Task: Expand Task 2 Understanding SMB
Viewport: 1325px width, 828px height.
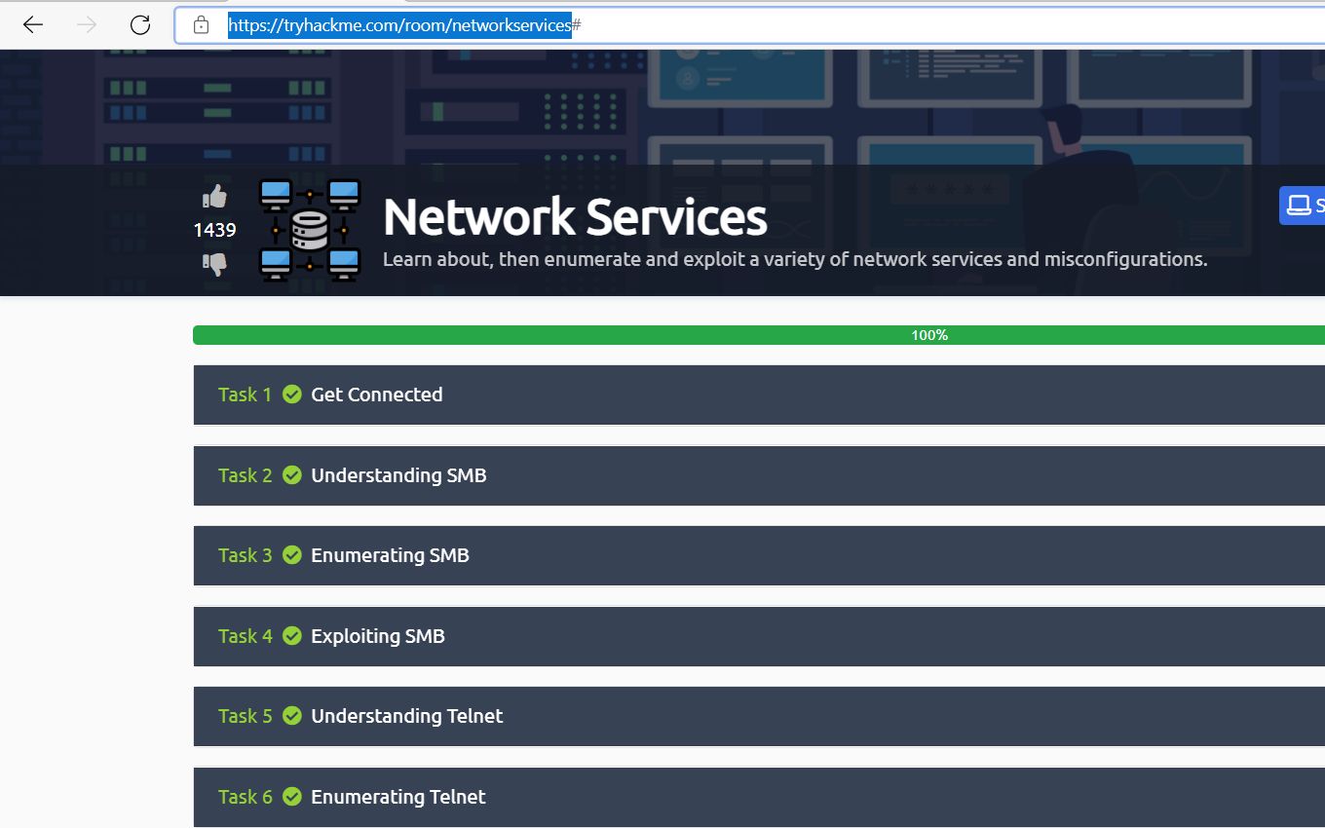Action: (759, 475)
